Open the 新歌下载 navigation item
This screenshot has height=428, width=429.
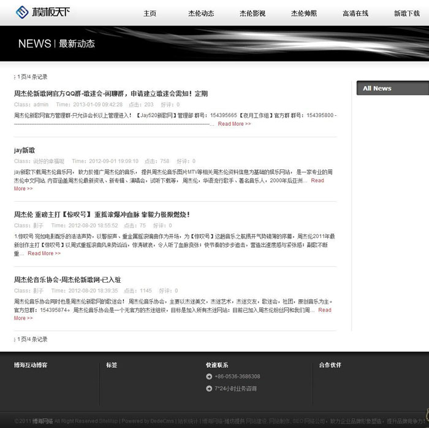407,13
